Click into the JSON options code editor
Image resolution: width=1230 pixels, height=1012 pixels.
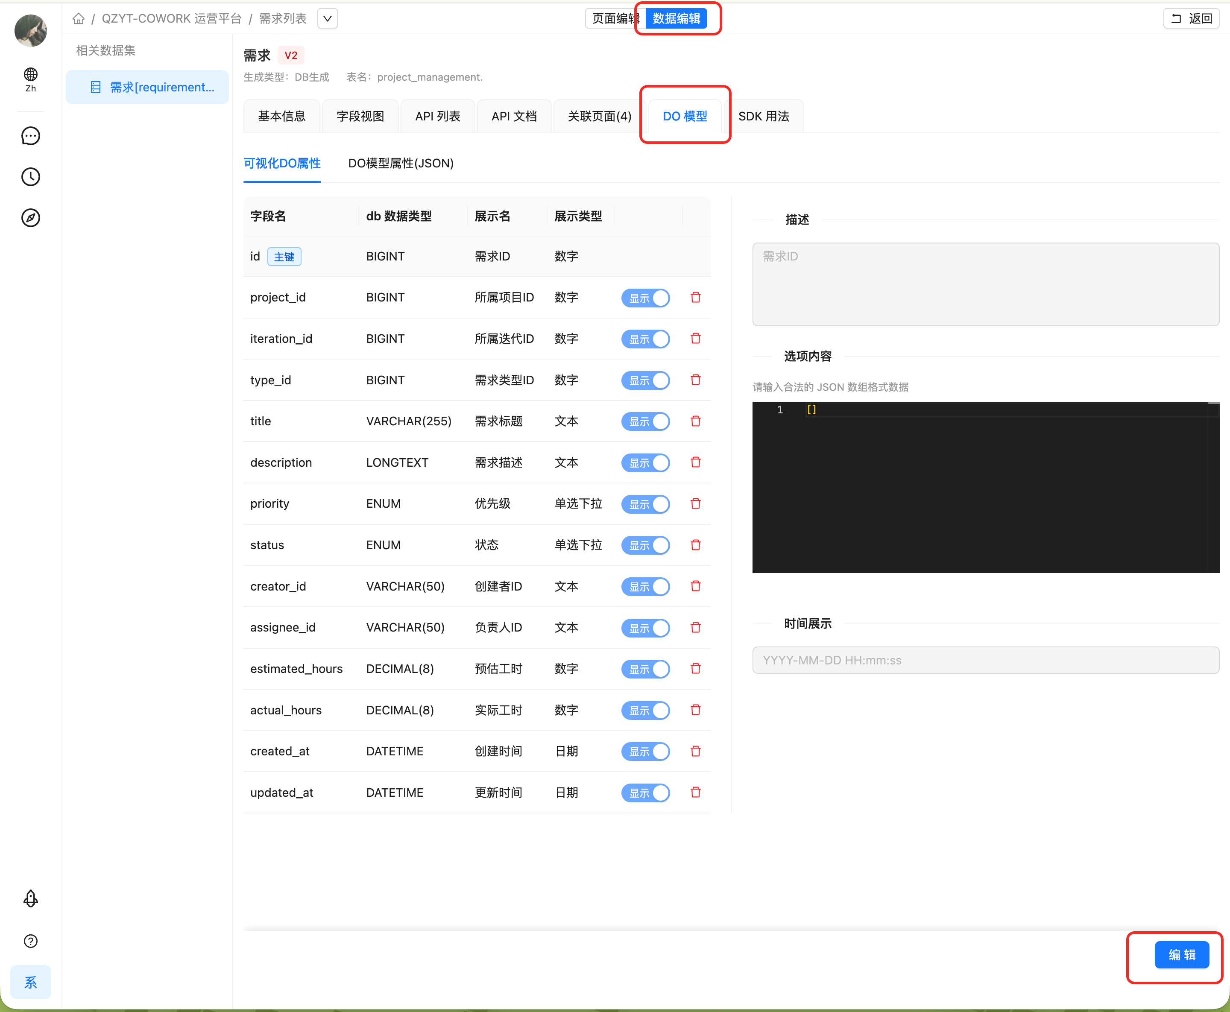(986, 487)
